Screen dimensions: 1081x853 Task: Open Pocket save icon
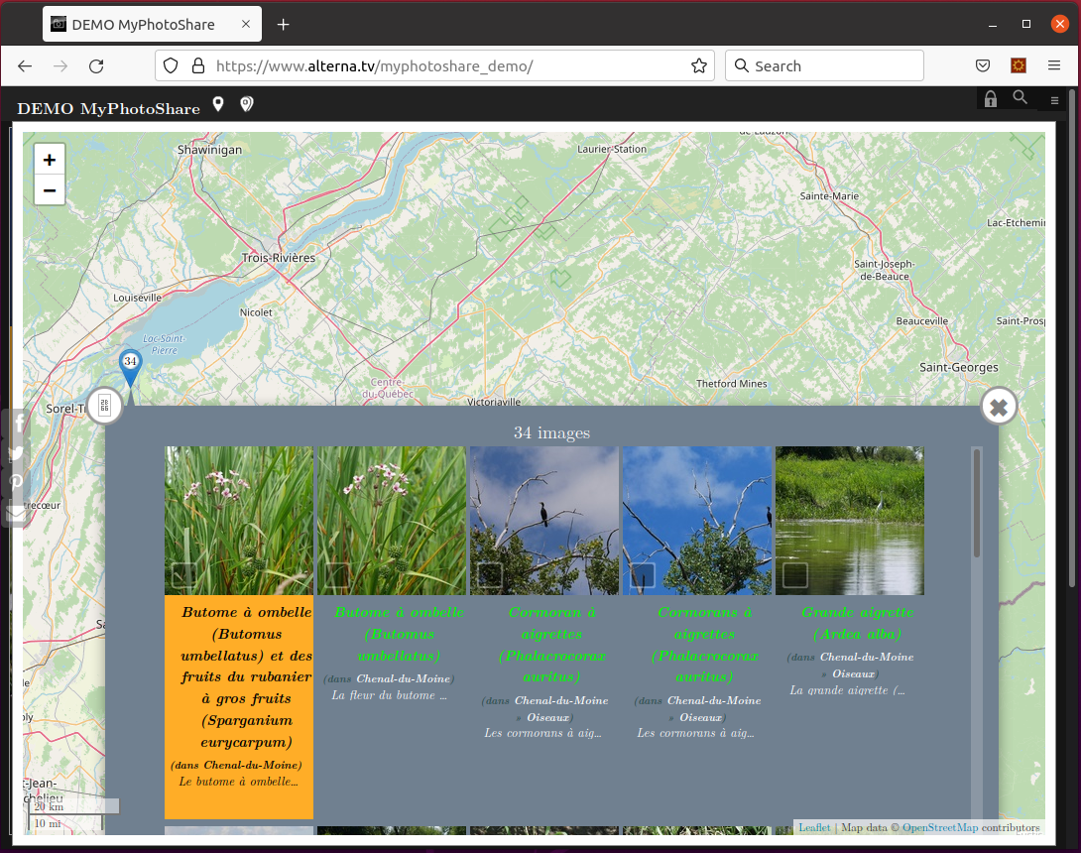[983, 66]
